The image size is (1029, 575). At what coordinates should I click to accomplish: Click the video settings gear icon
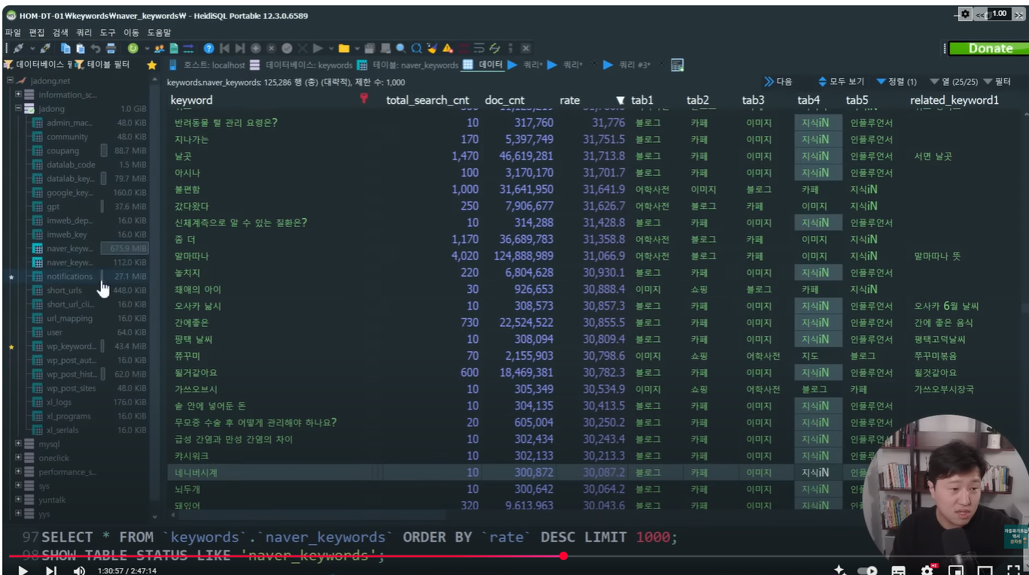[x=927, y=570]
